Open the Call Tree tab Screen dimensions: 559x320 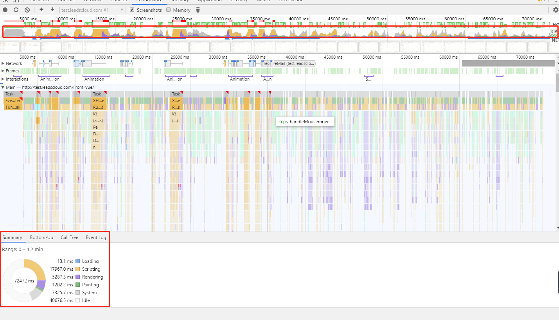point(69,237)
